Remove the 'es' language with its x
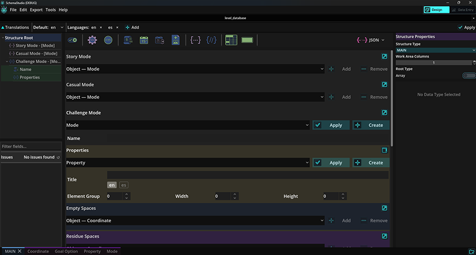This screenshot has width=476, height=255. point(117,27)
